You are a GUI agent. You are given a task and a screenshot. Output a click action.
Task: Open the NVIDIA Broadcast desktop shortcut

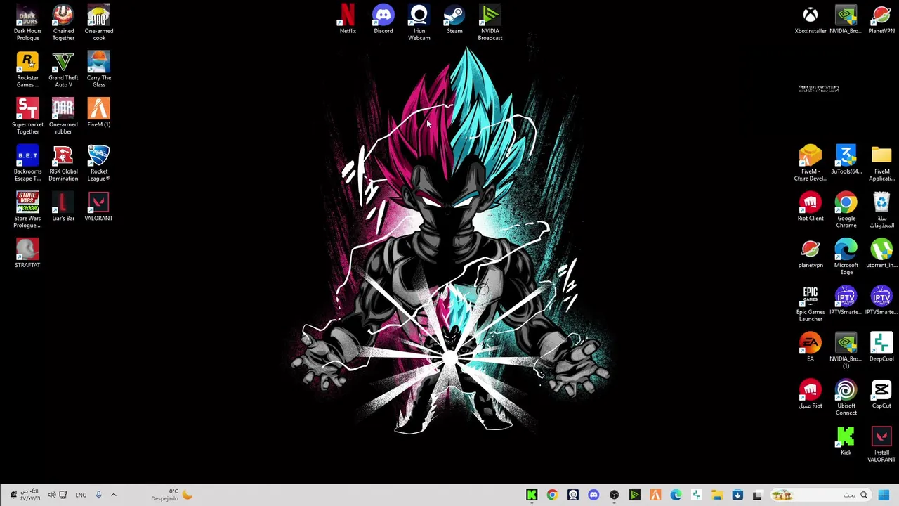coord(490,22)
